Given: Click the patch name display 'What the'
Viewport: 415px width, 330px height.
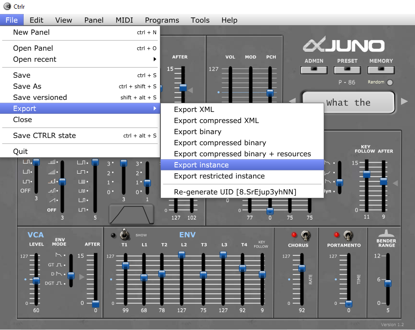Looking at the screenshot, I should point(348,102).
